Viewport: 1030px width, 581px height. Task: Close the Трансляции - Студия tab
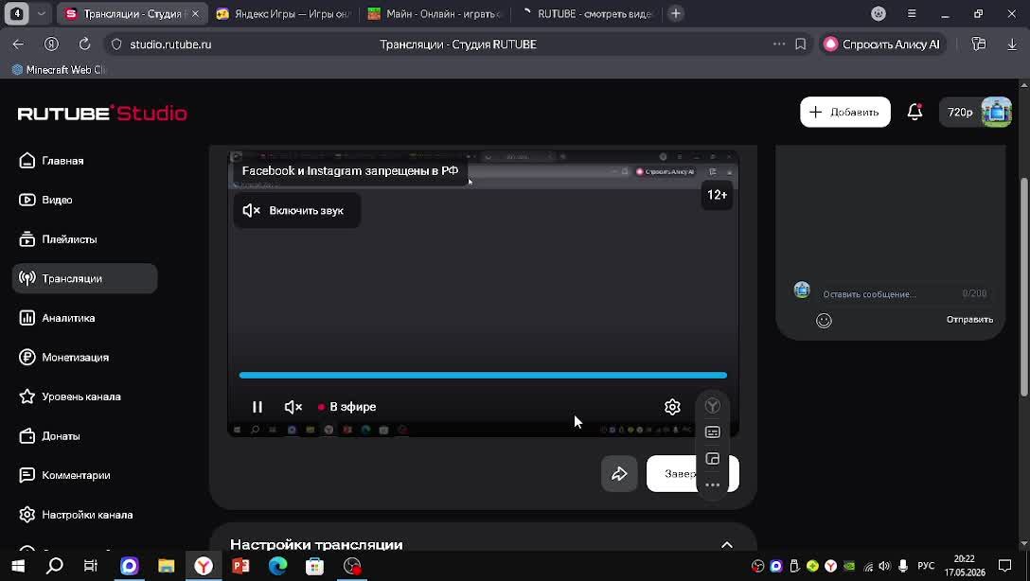click(195, 14)
